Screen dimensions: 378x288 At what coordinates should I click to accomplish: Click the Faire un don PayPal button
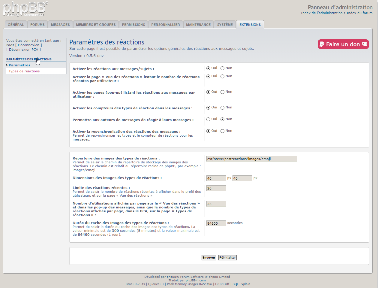(x=343, y=44)
